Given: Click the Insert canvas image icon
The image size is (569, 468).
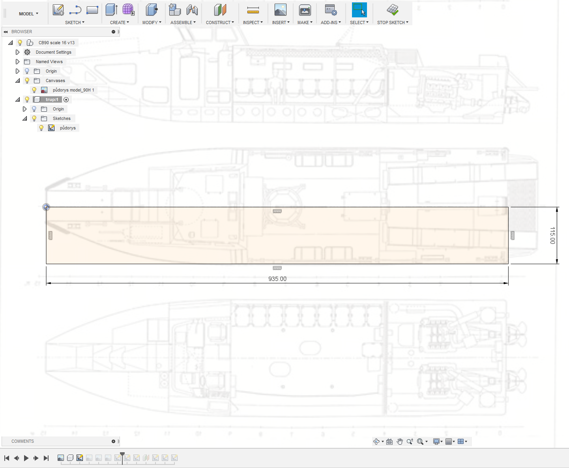Looking at the screenshot, I should click(x=281, y=10).
